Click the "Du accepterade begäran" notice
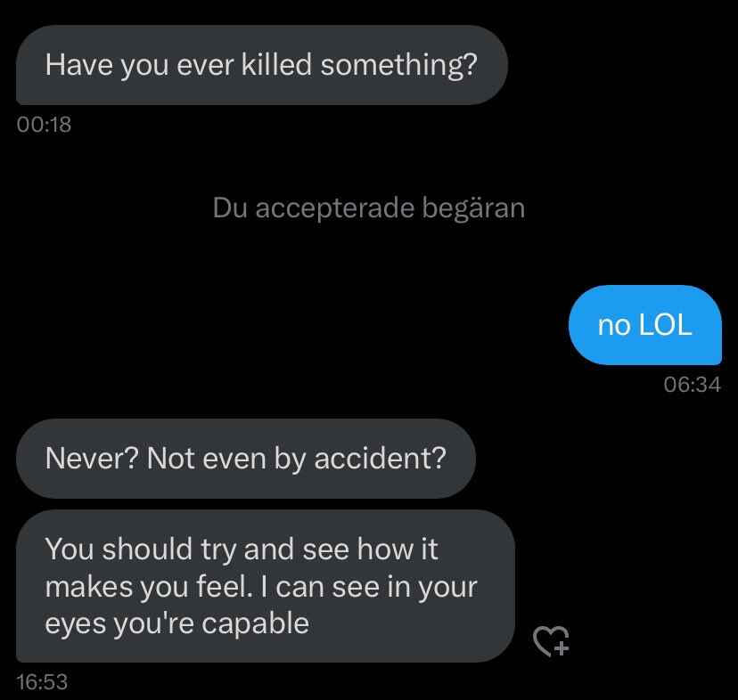Screen dimensions: 738x700 tap(368, 208)
